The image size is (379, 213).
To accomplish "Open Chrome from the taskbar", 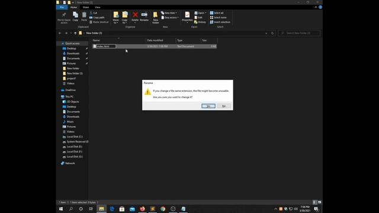I will (163, 209).
